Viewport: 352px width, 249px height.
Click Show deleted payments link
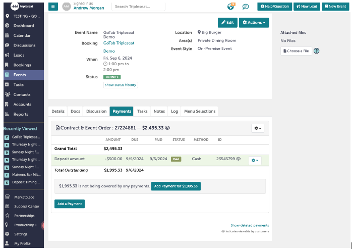(x=250, y=225)
